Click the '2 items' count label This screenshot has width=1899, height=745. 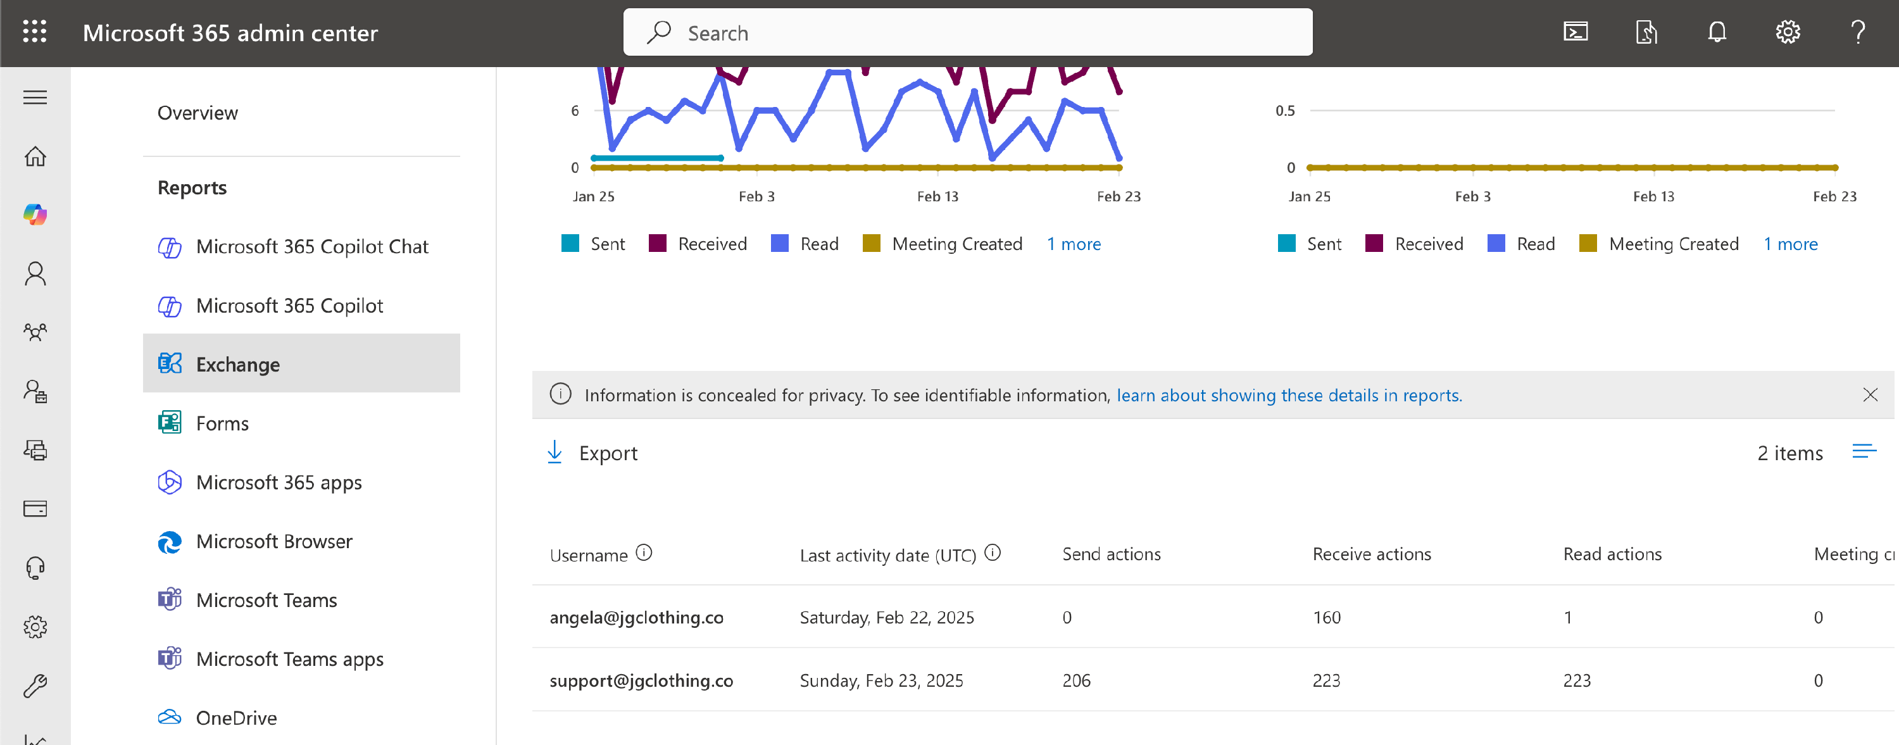tap(1789, 453)
